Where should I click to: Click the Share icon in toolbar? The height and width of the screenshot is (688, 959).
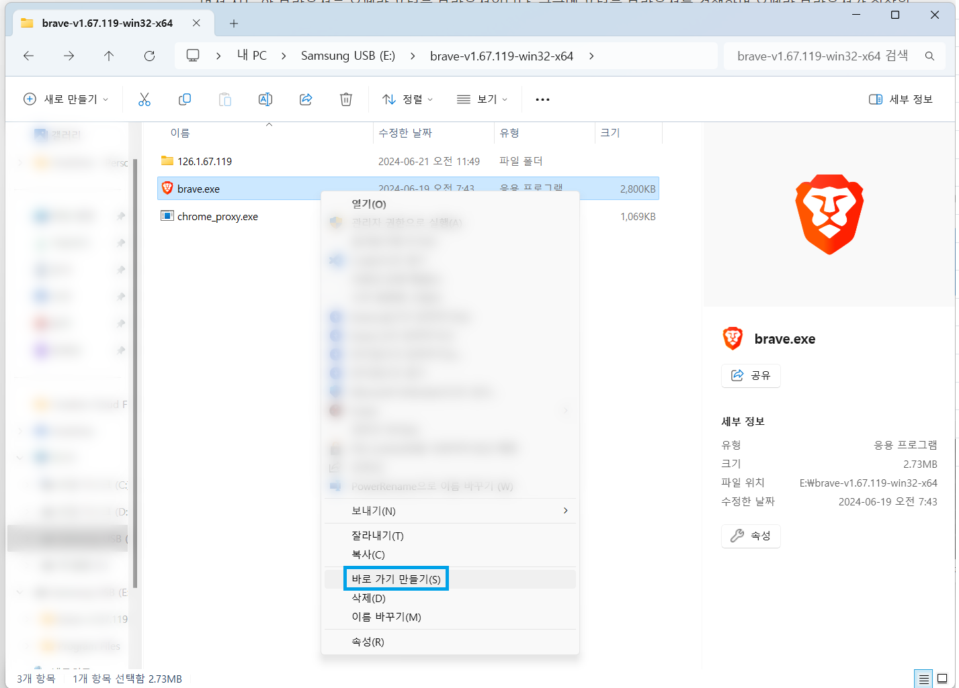[306, 99]
